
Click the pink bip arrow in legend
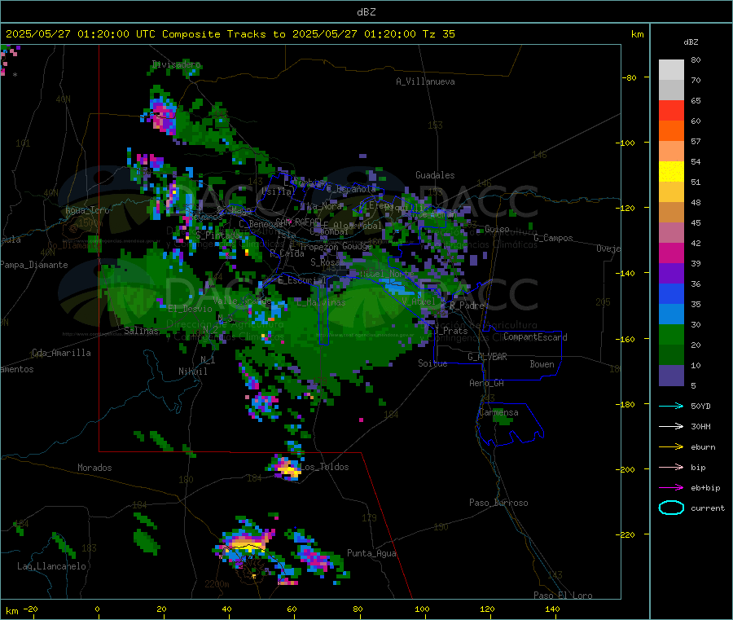click(x=671, y=467)
